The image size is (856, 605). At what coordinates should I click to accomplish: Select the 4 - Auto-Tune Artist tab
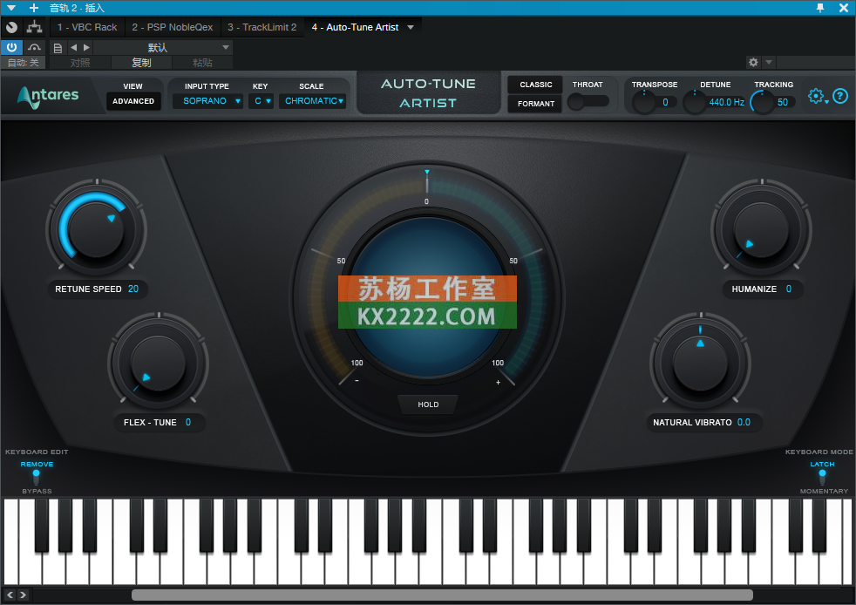(x=355, y=27)
